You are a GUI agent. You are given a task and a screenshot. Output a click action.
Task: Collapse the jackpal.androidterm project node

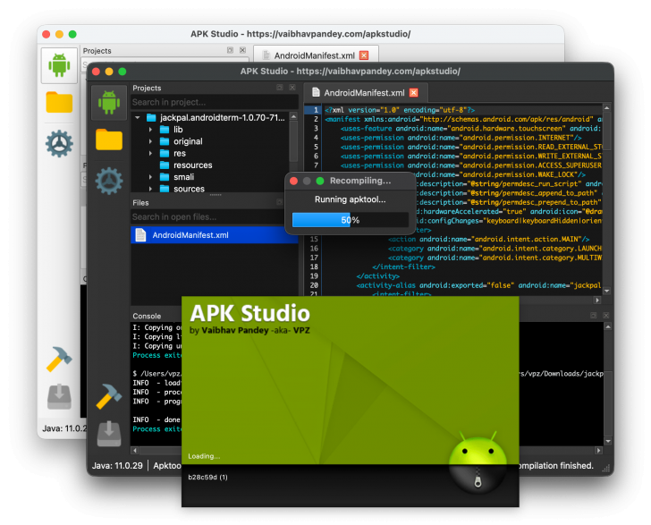coord(138,117)
